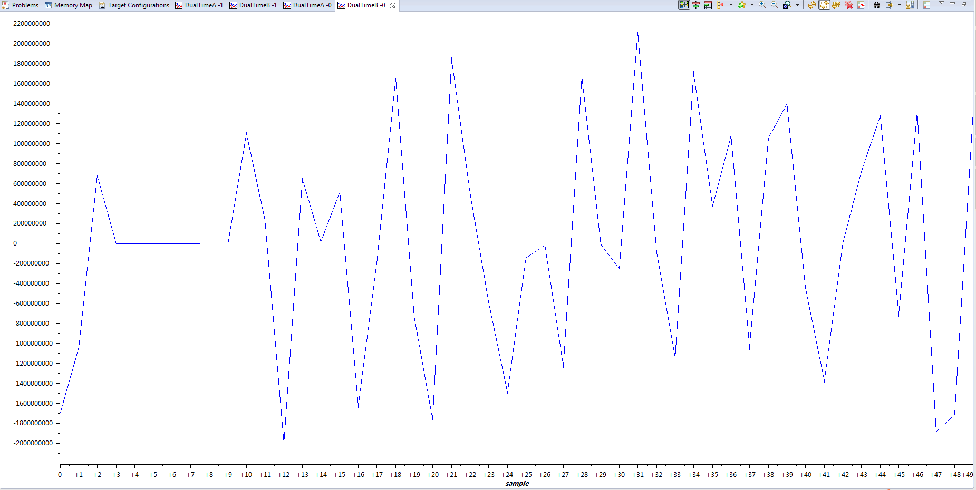
Task: Click the DualTimeB -1 tab chart icon
Action: coord(233,5)
